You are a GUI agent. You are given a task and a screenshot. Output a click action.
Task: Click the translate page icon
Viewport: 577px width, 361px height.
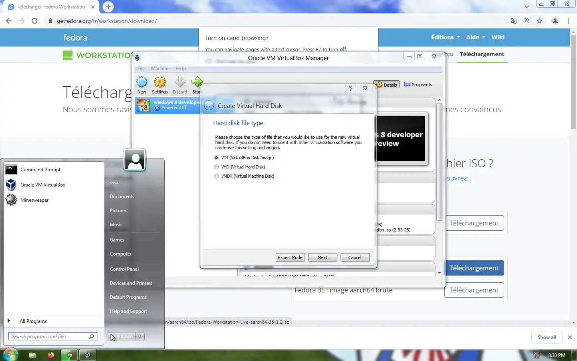pos(514,21)
